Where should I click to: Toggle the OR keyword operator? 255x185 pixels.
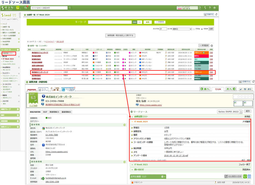pos(140,22)
